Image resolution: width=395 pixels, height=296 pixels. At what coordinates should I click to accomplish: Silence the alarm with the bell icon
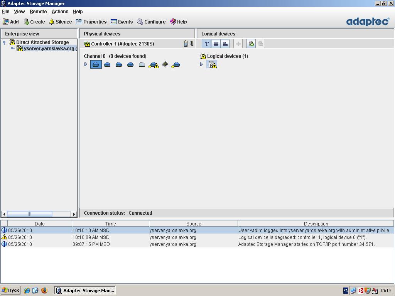[60, 22]
